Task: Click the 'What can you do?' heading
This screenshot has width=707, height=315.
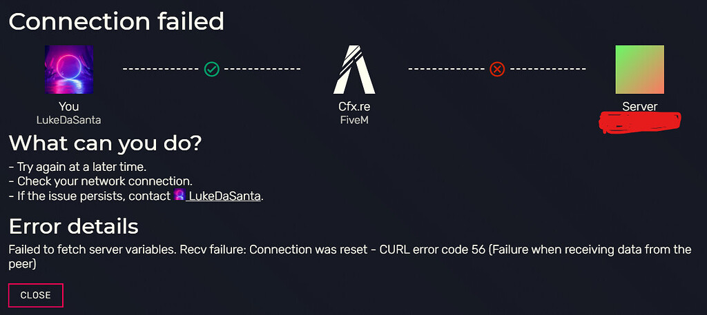Action: [x=106, y=143]
